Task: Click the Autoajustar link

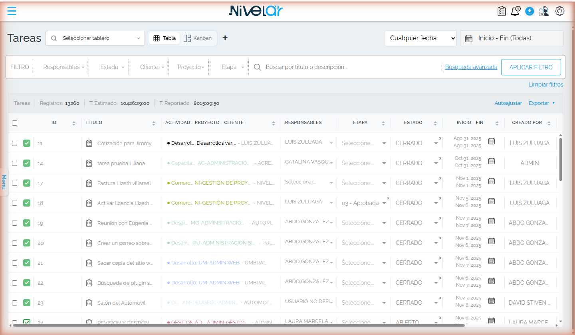Action: (508, 103)
